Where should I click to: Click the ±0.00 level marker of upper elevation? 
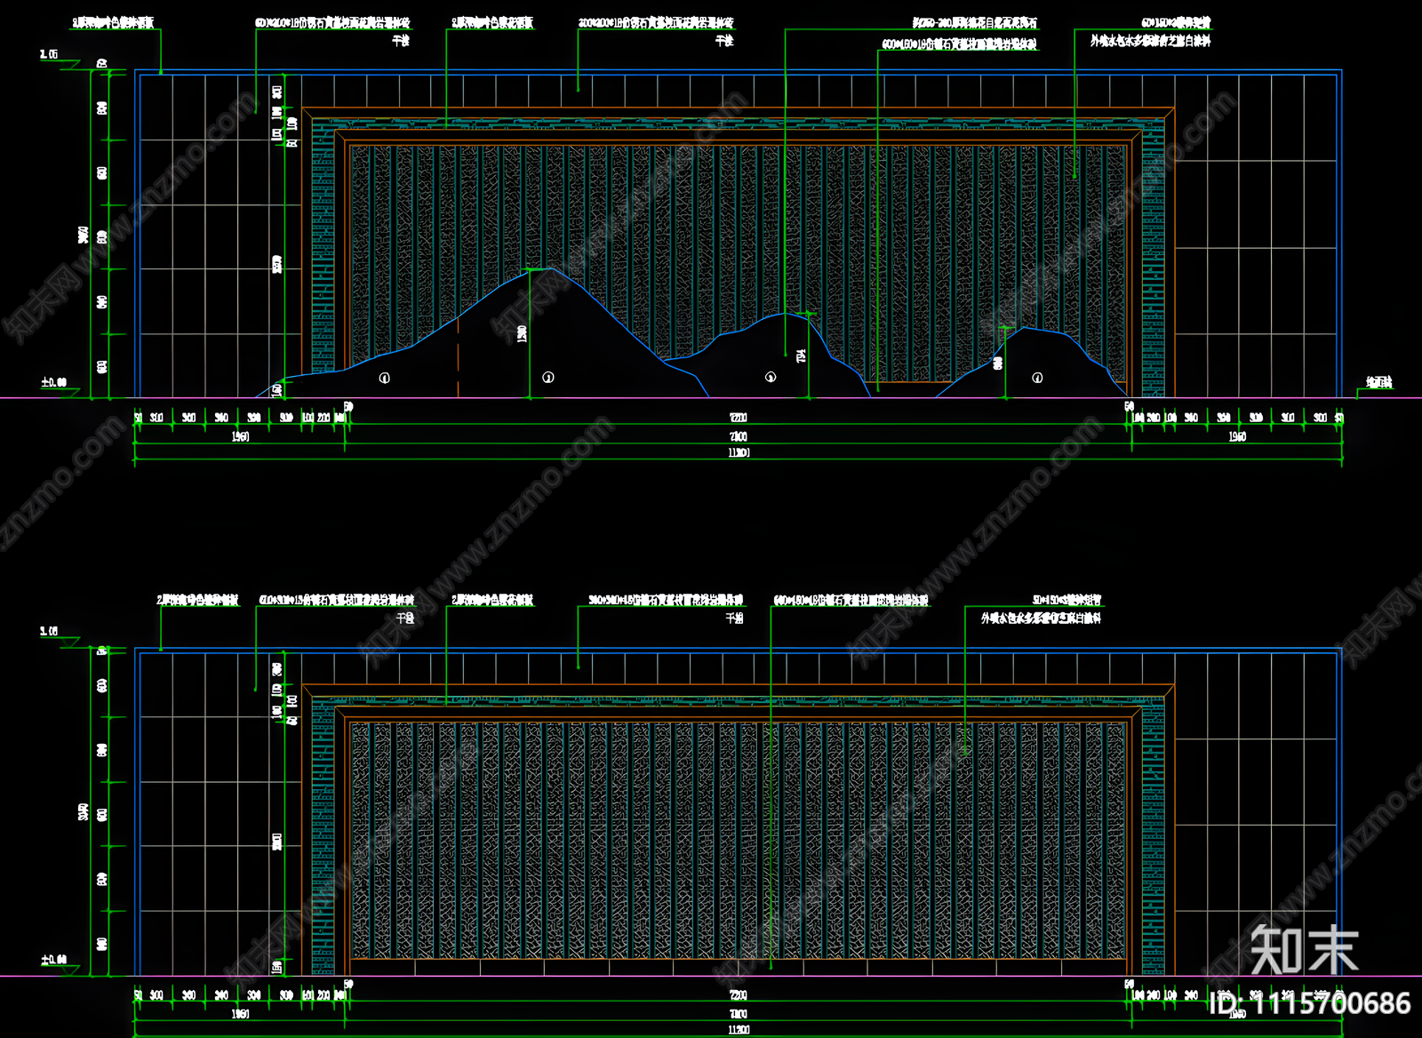pos(53,382)
